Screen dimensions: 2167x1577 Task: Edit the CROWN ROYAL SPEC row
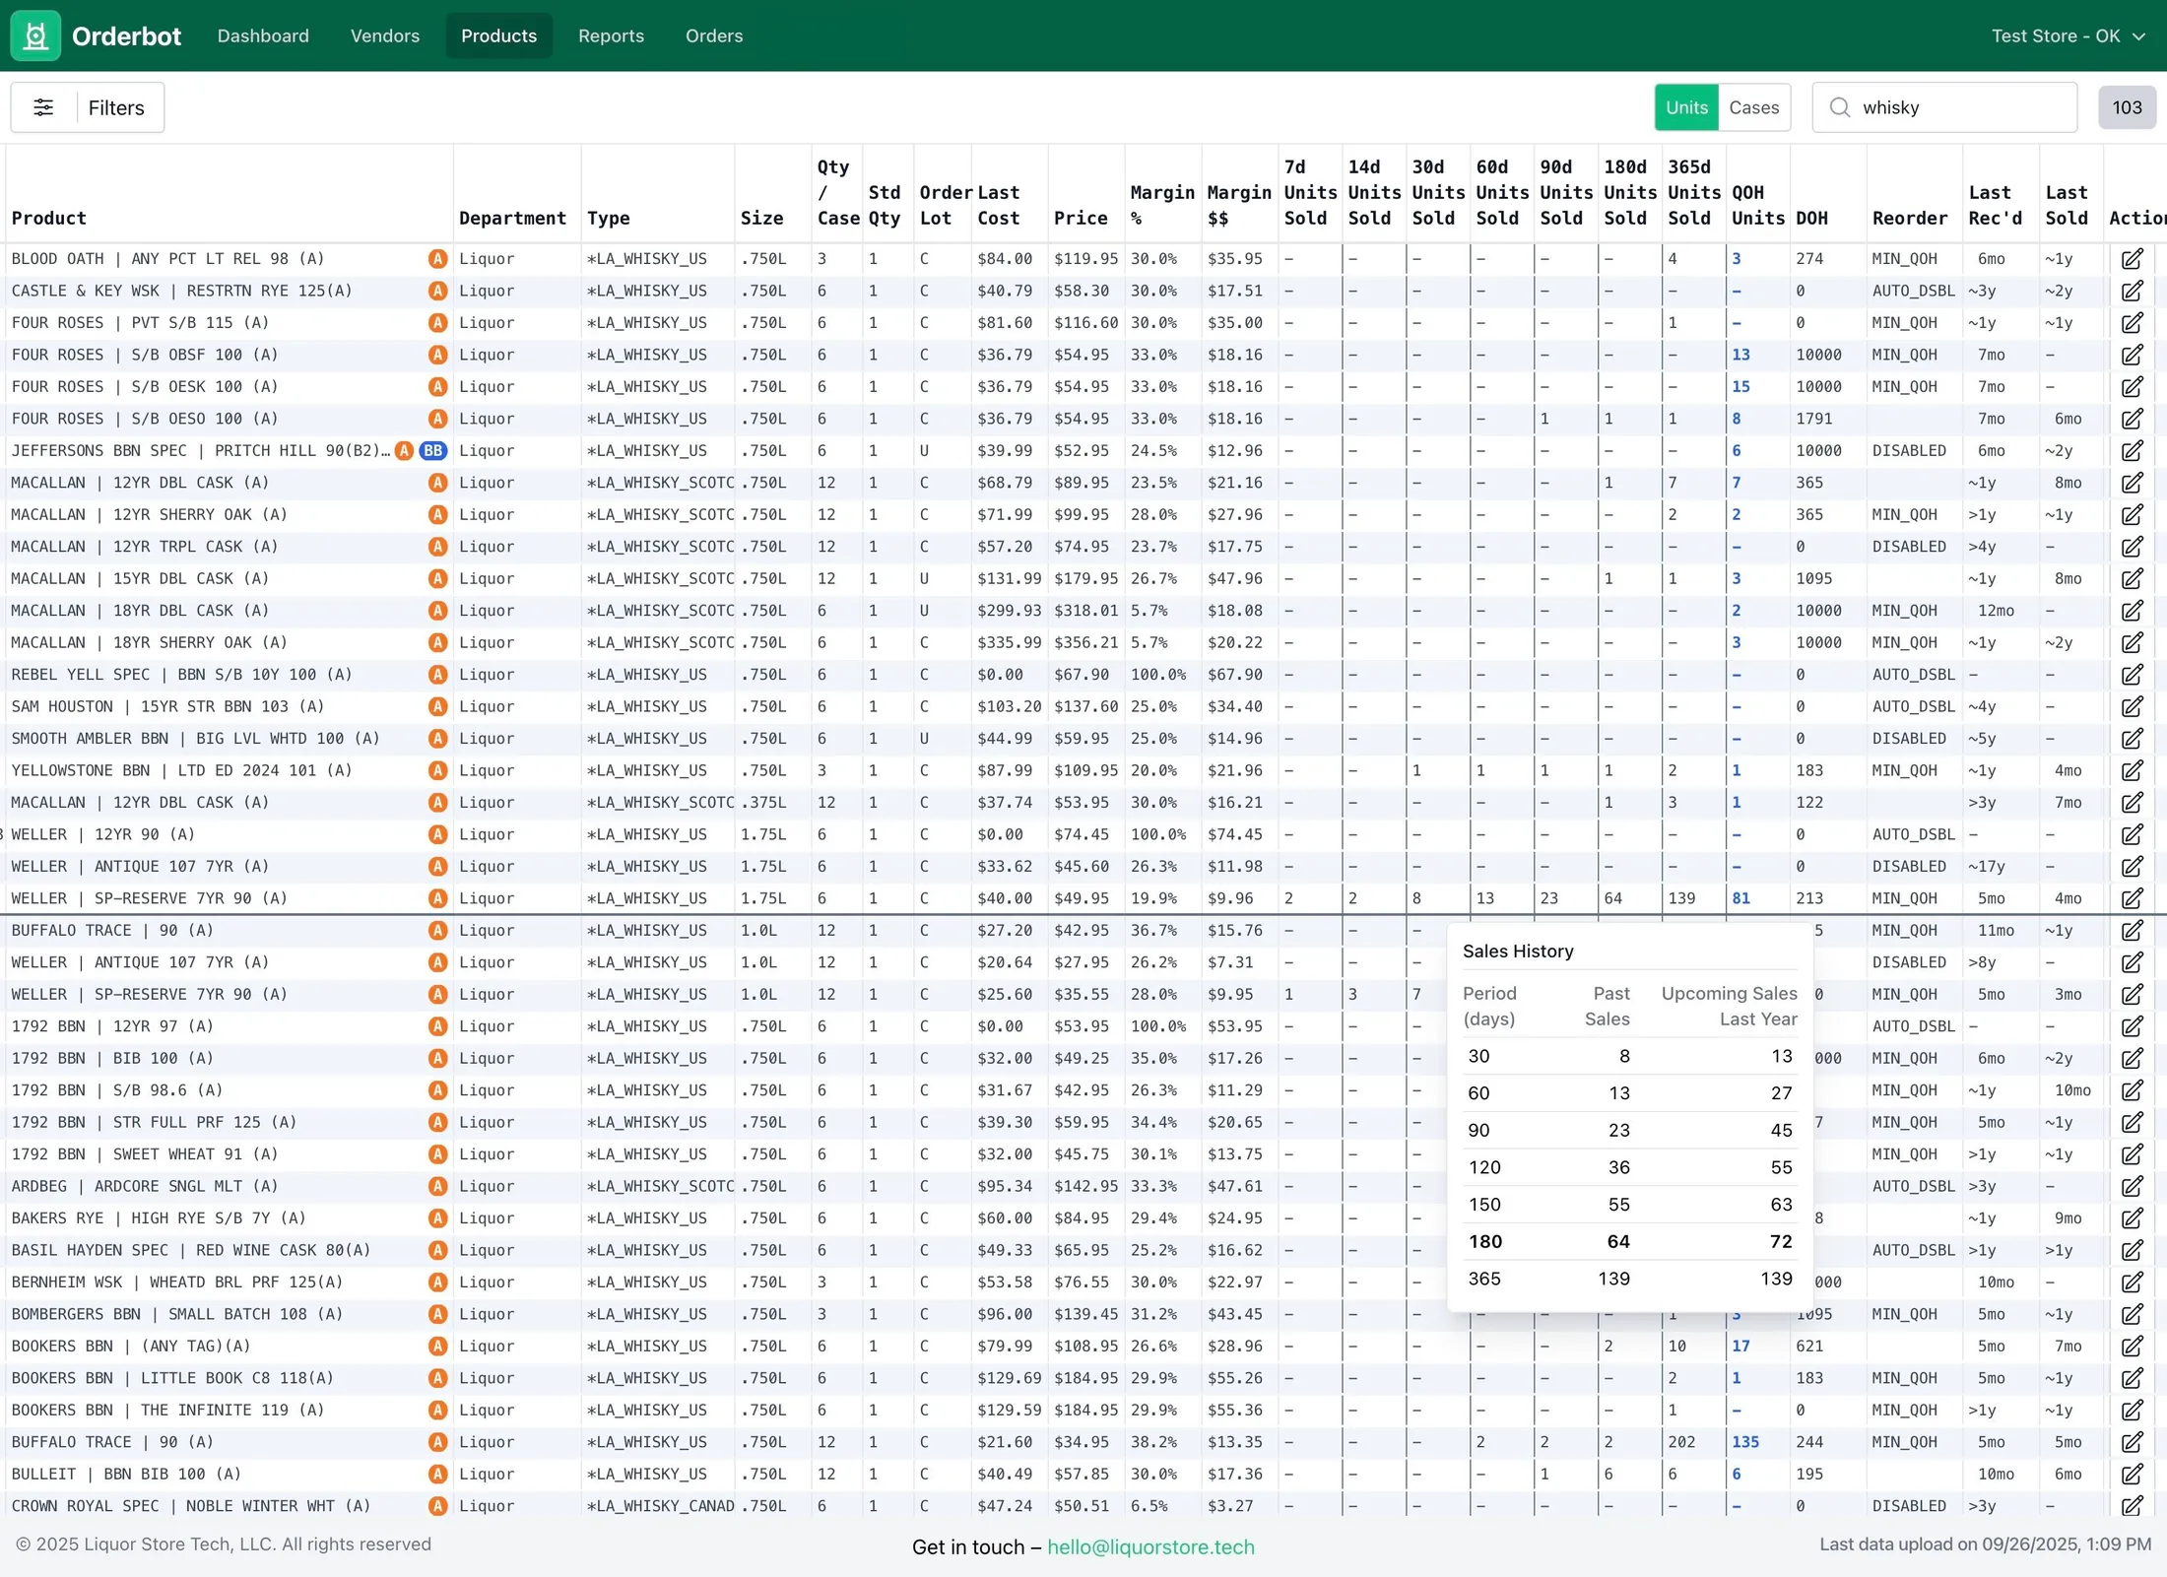tap(2132, 1506)
